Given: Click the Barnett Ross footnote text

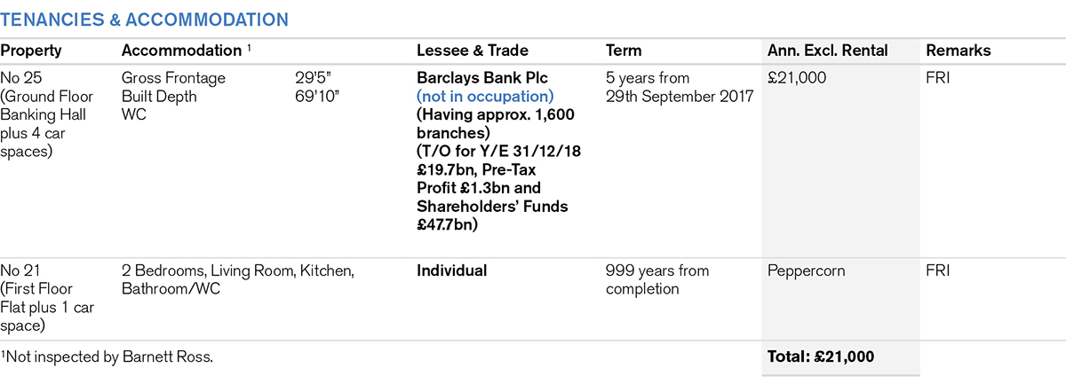Looking at the screenshot, I should point(108,357).
